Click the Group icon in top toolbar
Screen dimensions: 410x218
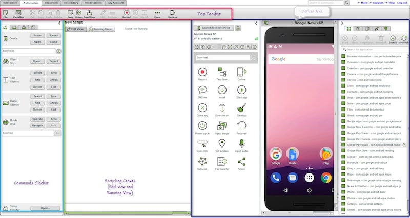pyautogui.click(x=78, y=14)
